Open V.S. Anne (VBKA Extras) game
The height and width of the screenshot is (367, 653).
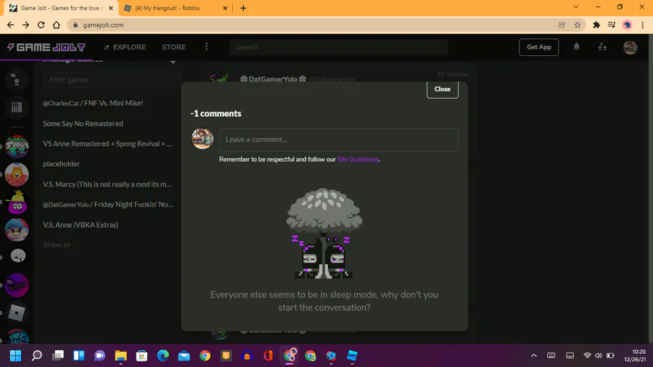(81, 225)
